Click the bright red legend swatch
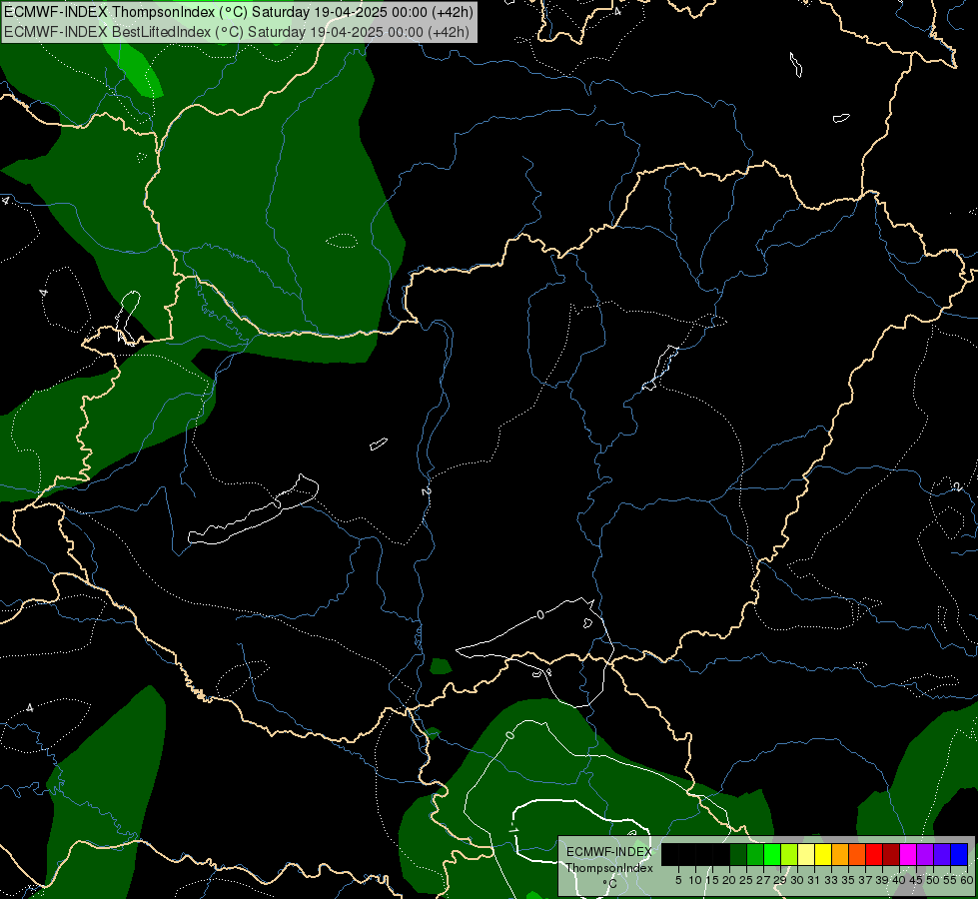The image size is (978, 899). pos(874,855)
